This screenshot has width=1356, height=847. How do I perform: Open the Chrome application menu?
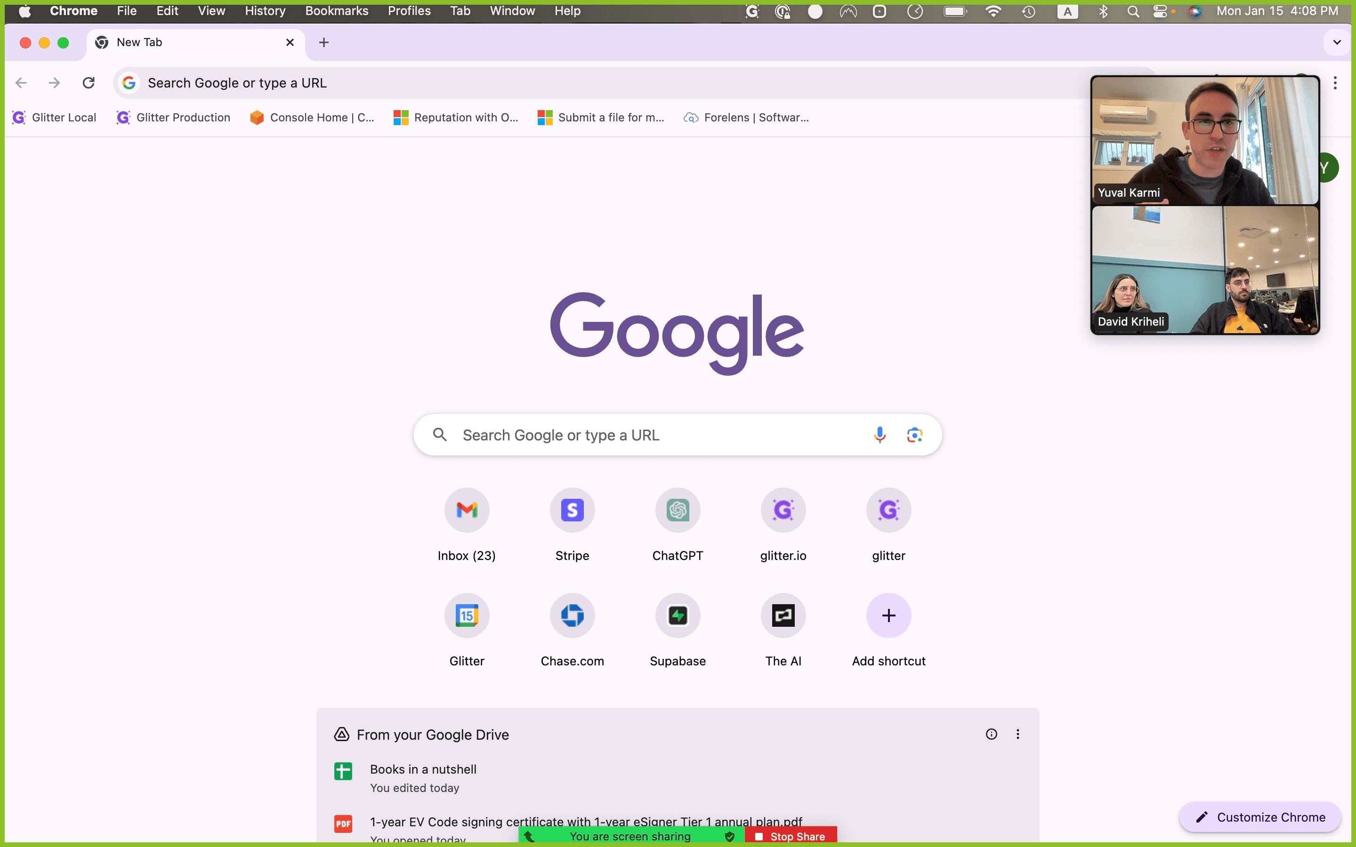coord(73,11)
